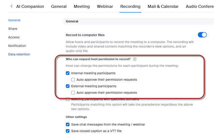Uncheck Save closed caption as VTT file

68,131
